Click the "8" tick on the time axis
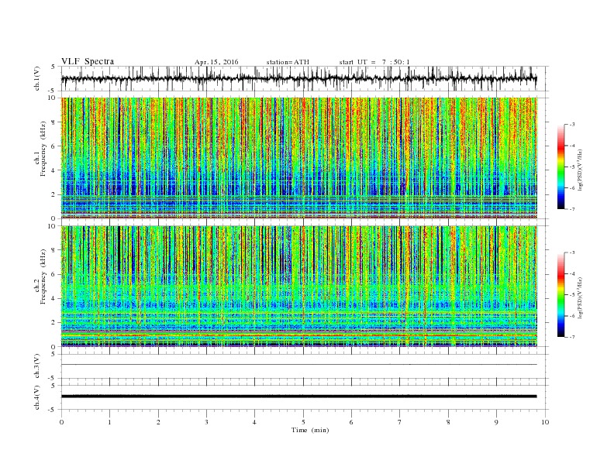 448,422
